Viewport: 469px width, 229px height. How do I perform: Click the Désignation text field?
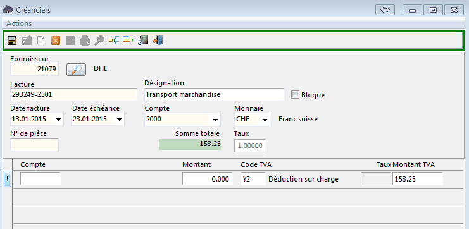coord(214,95)
